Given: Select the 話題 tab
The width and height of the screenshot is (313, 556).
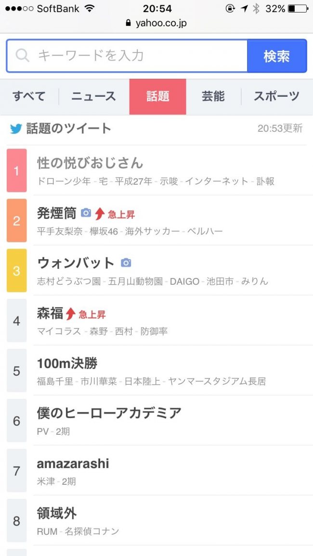Looking at the screenshot, I should tap(157, 97).
